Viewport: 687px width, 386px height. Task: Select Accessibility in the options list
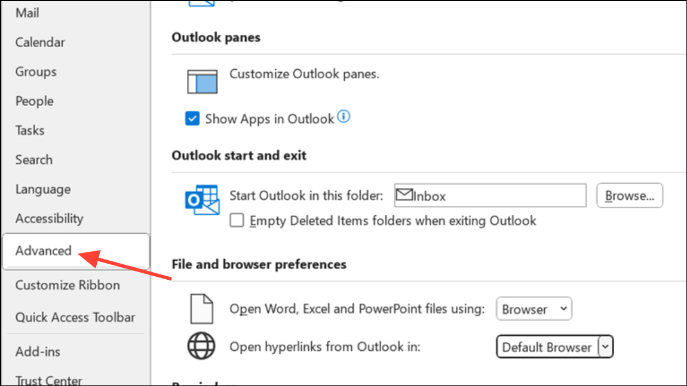pyautogui.click(x=49, y=218)
